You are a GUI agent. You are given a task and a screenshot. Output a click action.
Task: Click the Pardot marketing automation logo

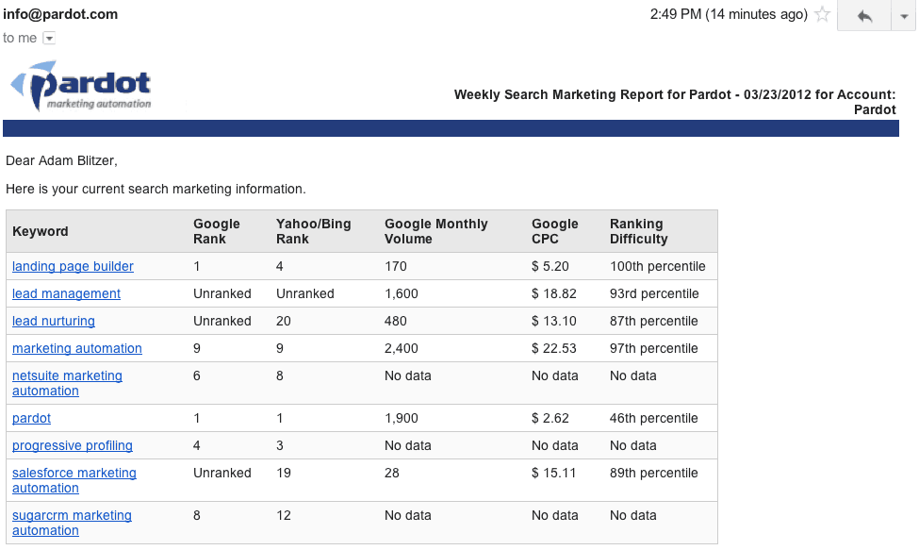(x=81, y=86)
